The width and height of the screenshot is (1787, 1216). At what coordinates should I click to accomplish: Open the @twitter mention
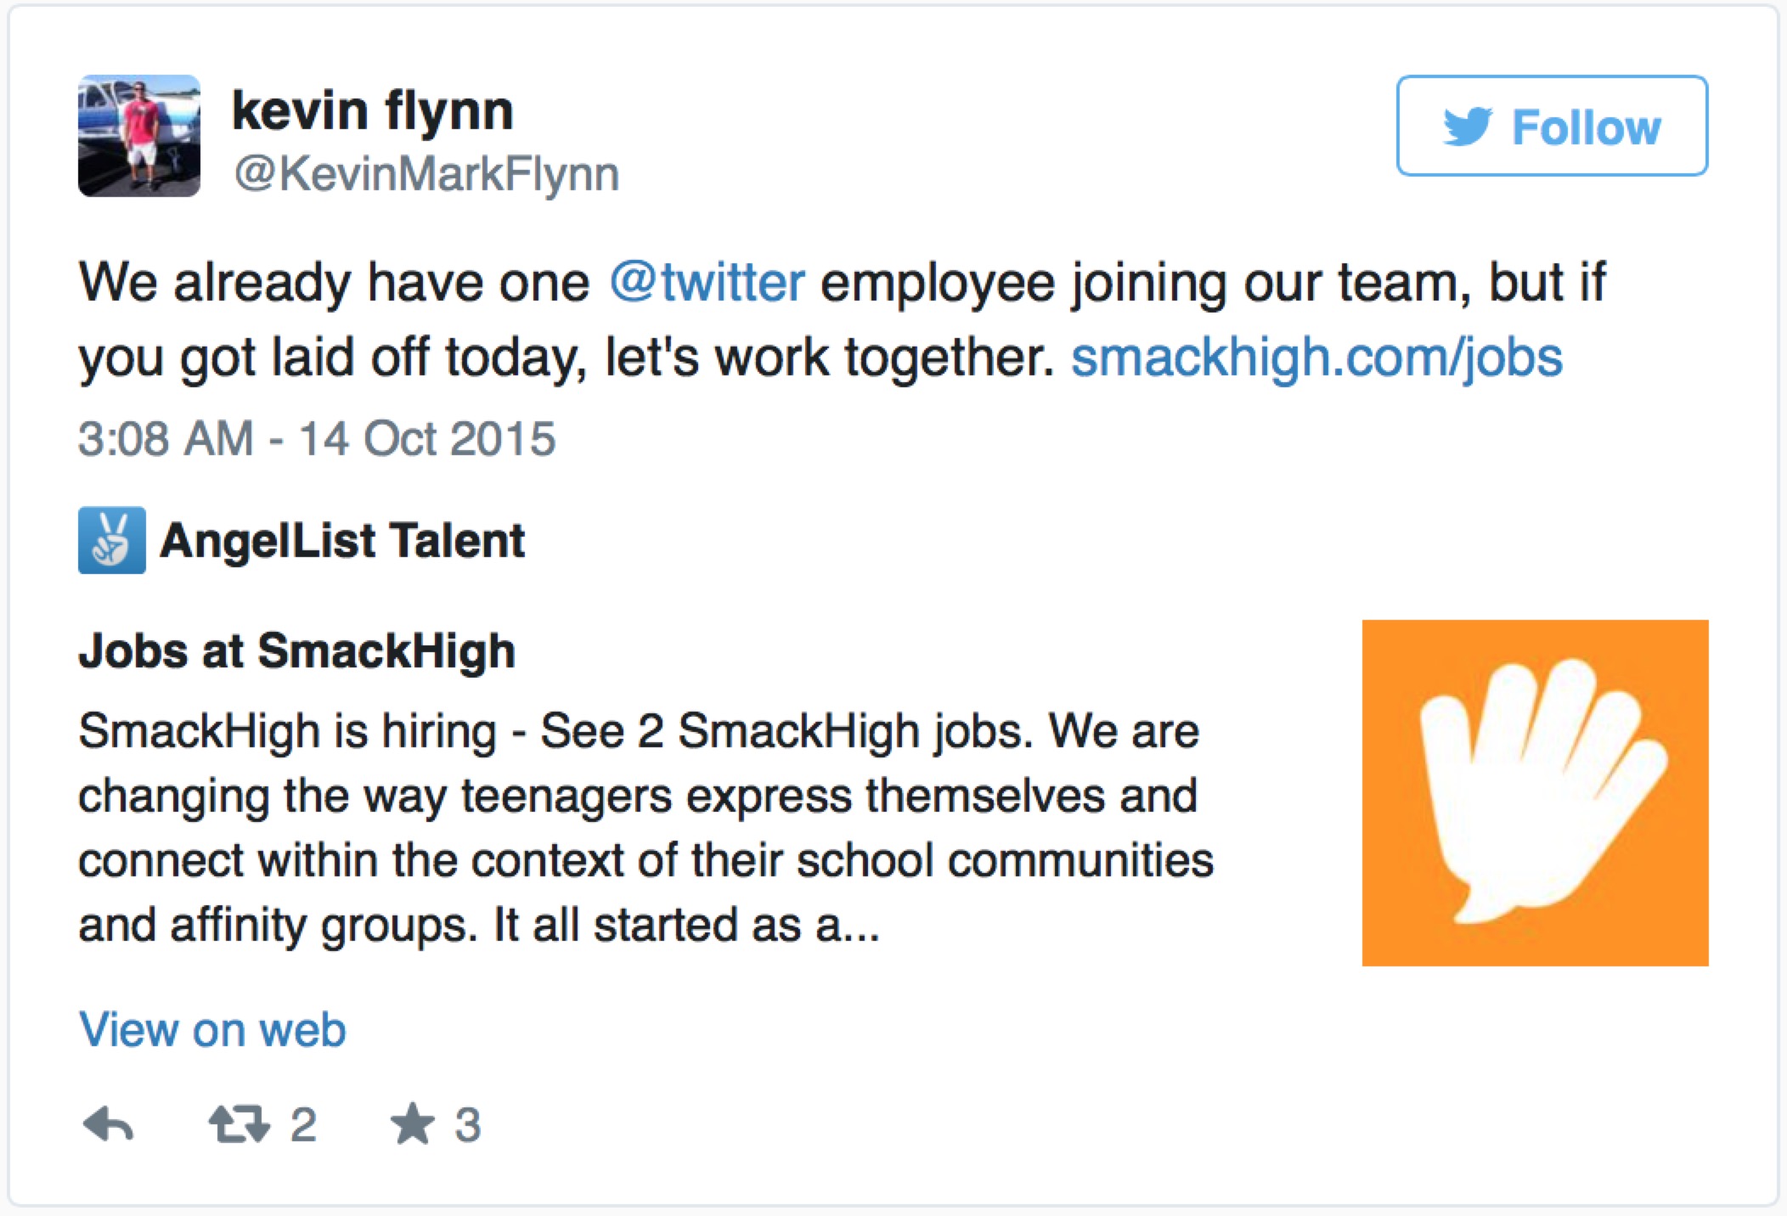pos(707,282)
